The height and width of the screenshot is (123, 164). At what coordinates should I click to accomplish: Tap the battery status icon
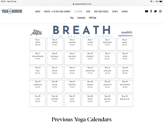[161, 2]
